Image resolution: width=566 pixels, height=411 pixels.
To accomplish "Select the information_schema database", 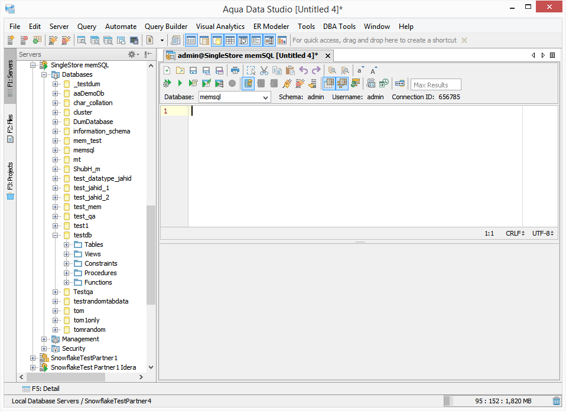I will (x=102, y=131).
